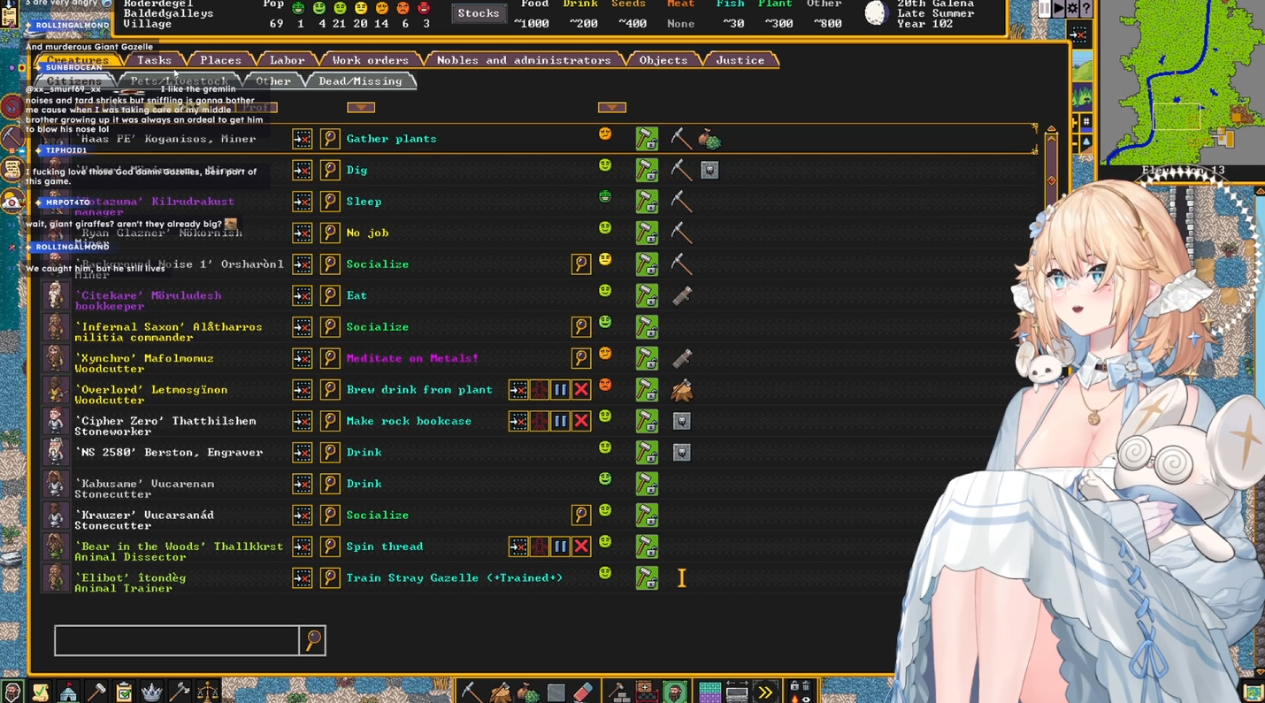Zoom to the dwarf doing Dig

pos(303,170)
